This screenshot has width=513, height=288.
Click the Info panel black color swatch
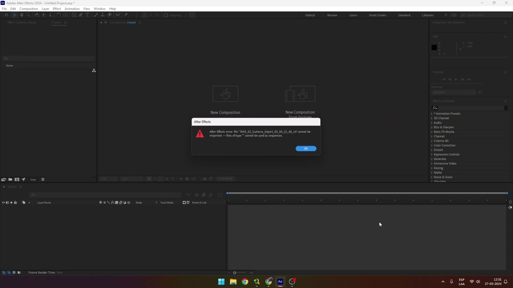pyautogui.click(x=434, y=48)
